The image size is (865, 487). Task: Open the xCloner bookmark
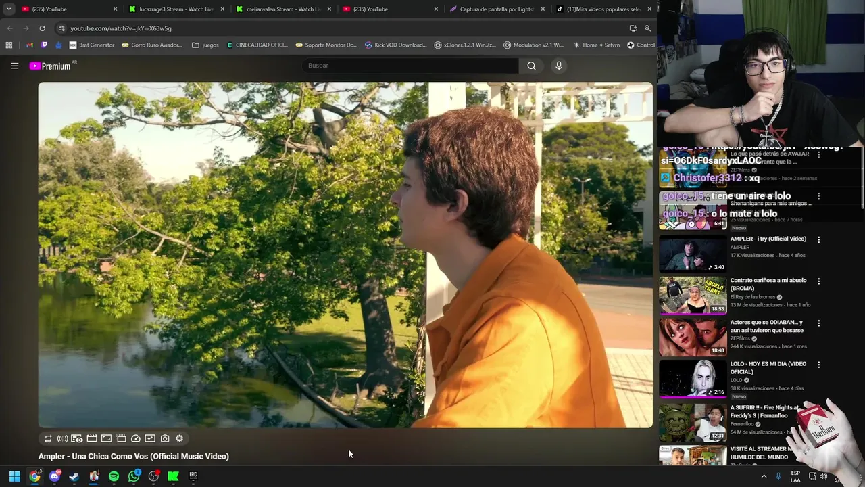[464, 45]
